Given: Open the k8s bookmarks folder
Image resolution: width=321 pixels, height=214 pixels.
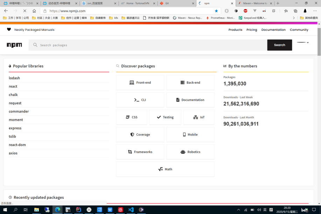Looking at the screenshot, I should point(113,18).
